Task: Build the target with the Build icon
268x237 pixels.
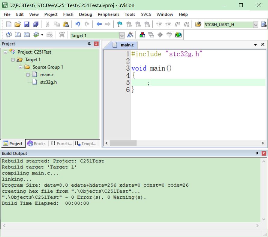Action: tap(18, 35)
